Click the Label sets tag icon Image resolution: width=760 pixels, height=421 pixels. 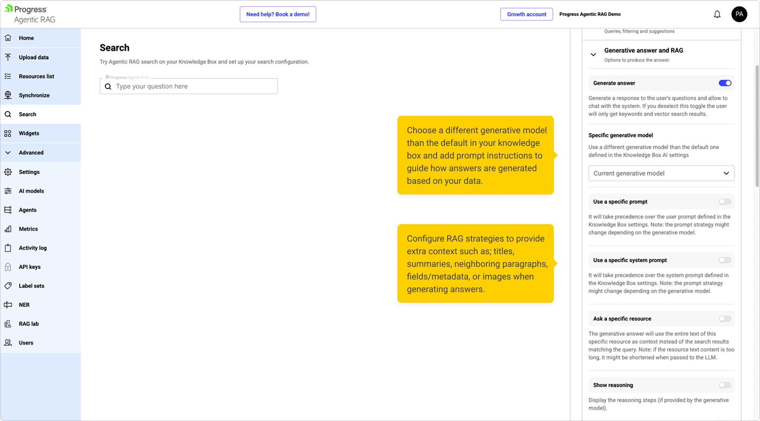point(8,286)
